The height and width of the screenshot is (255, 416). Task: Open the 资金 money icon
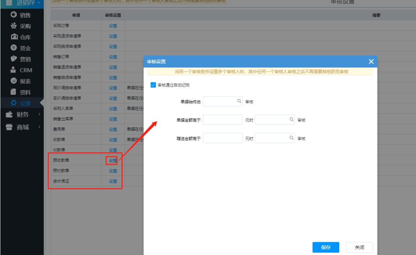[x=14, y=48]
